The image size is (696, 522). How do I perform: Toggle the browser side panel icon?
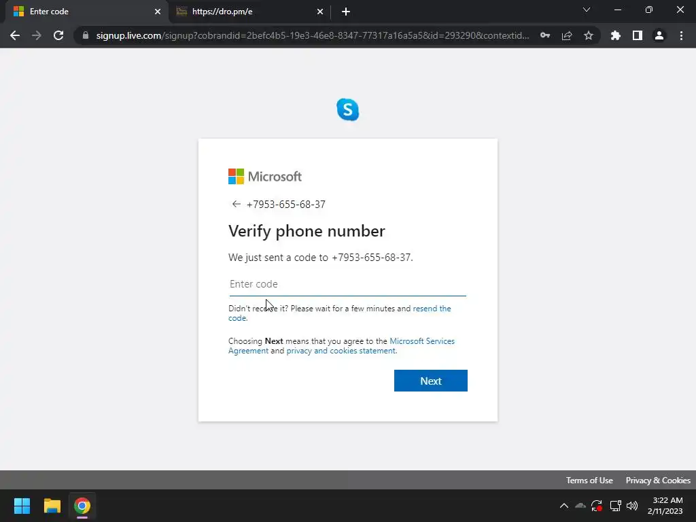[638, 35]
